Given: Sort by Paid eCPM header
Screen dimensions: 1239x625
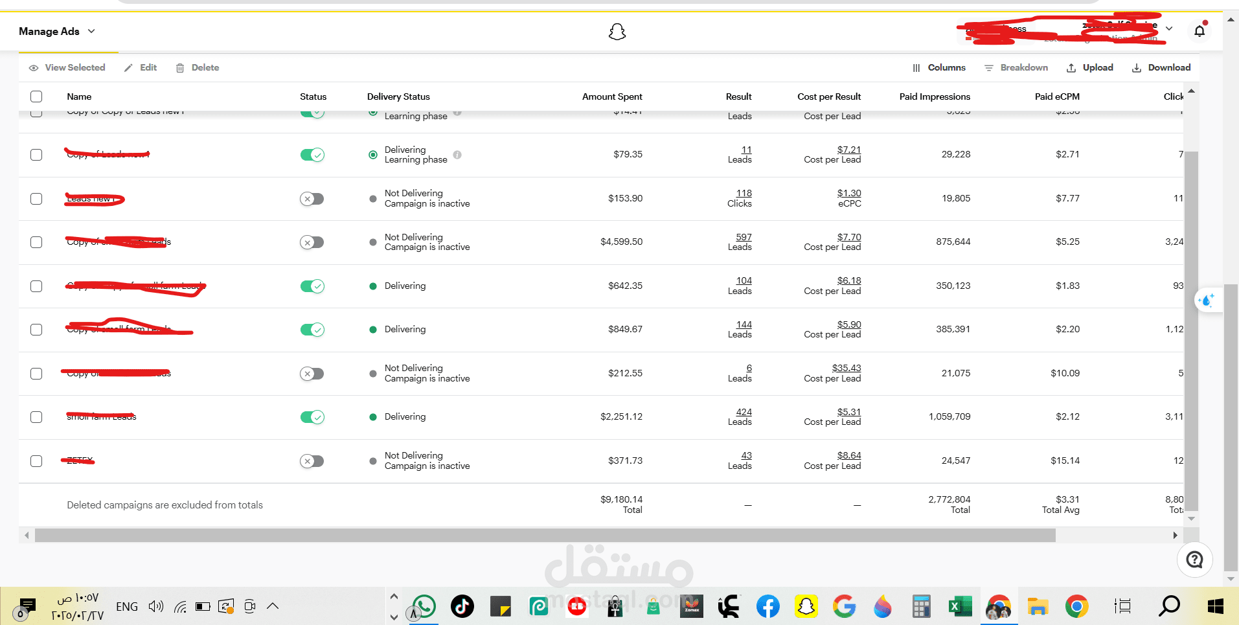Looking at the screenshot, I should pyautogui.click(x=1057, y=97).
